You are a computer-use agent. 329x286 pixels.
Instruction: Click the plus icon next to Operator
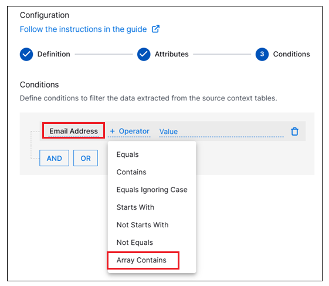click(112, 131)
